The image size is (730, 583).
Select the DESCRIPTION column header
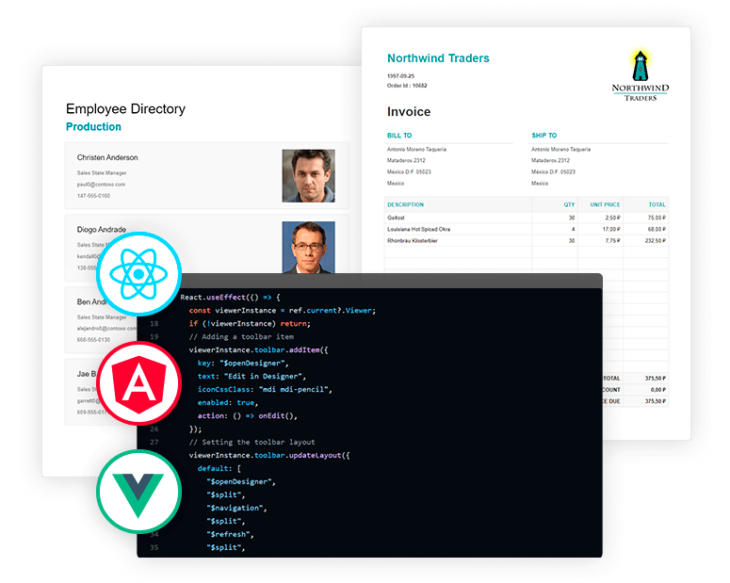pyautogui.click(x=405, y=204)
